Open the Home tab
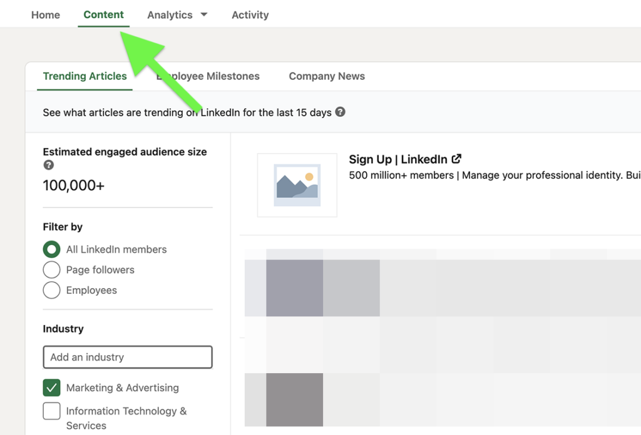Image resolution: width=641 pixels, height=435 pixels. [x=45, y=15]
